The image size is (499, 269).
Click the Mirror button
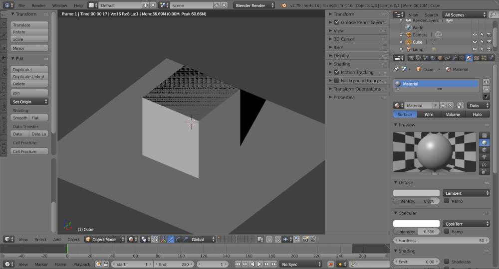click(29, 48)
